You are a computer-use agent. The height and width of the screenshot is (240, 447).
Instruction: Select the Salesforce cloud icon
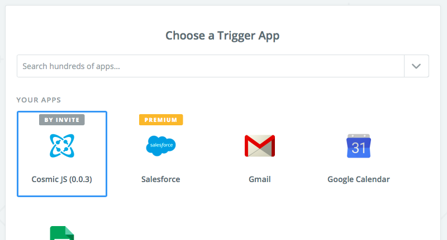pyautogui.click(x=160, y=146)
